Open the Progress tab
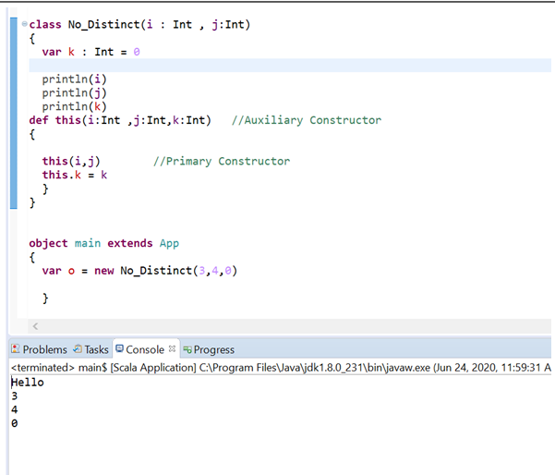Viewport: 555px width, 475px height. tap(209, 349)
